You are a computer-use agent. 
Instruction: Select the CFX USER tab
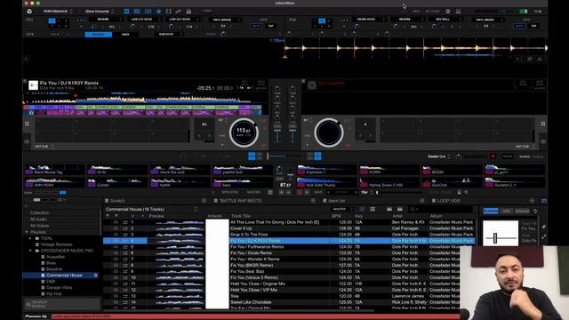coord(125,34)
